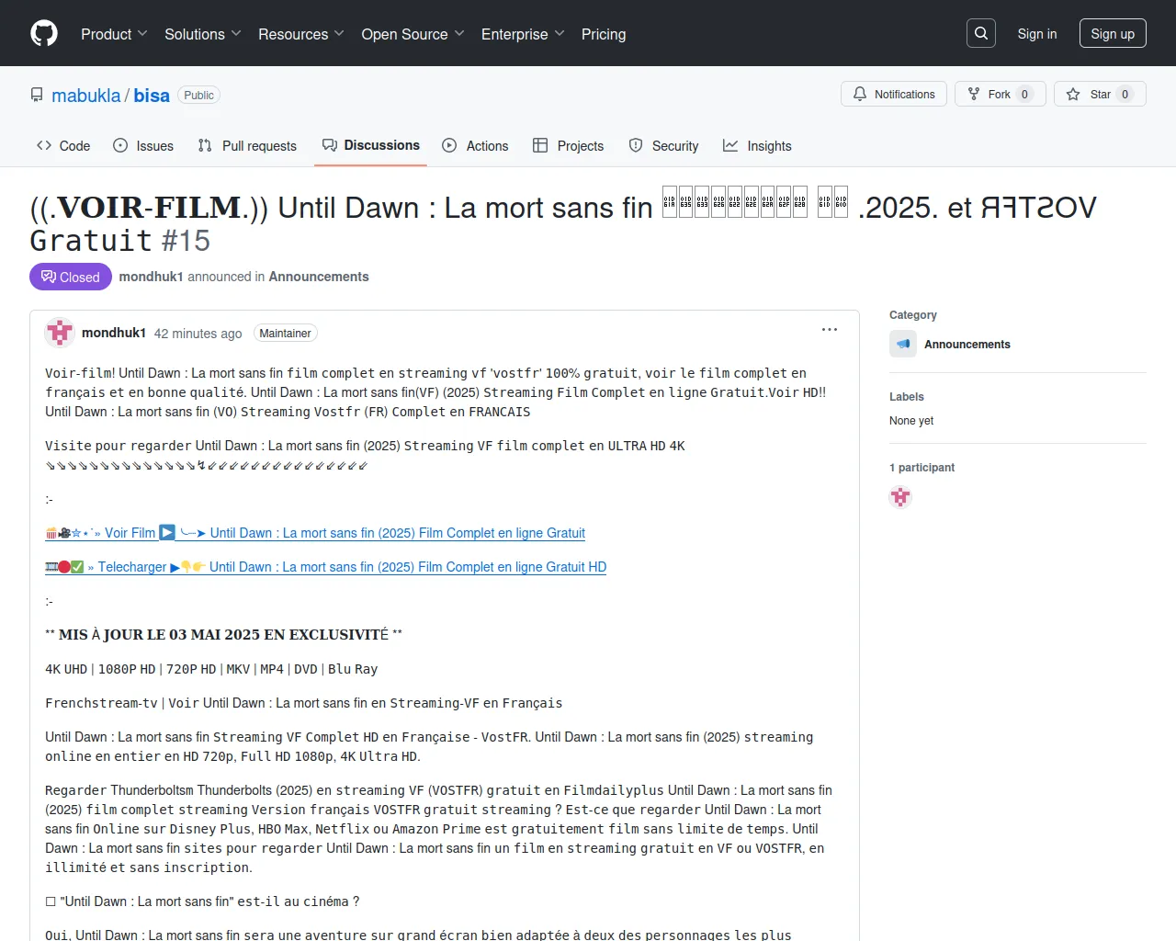1176x941 pixels.
Task: Open the Projects tab
Action: point(569,145)
